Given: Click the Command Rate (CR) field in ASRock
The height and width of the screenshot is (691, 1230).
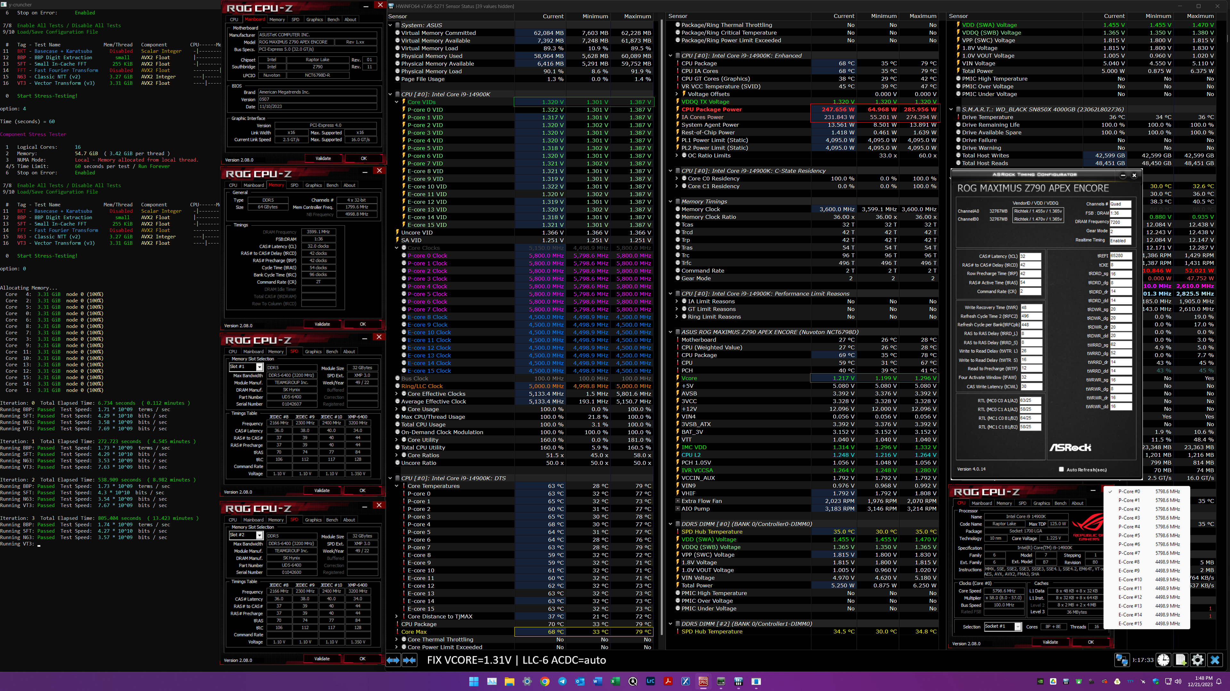Looking at the screenshot, I should 1030,291.
